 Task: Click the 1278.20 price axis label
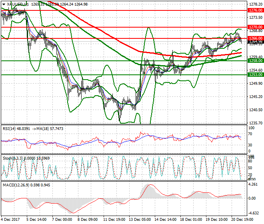256,4
